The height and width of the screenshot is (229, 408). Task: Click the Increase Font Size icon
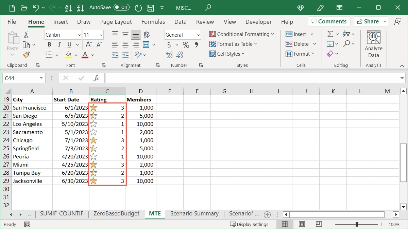[x=88, y=44]
